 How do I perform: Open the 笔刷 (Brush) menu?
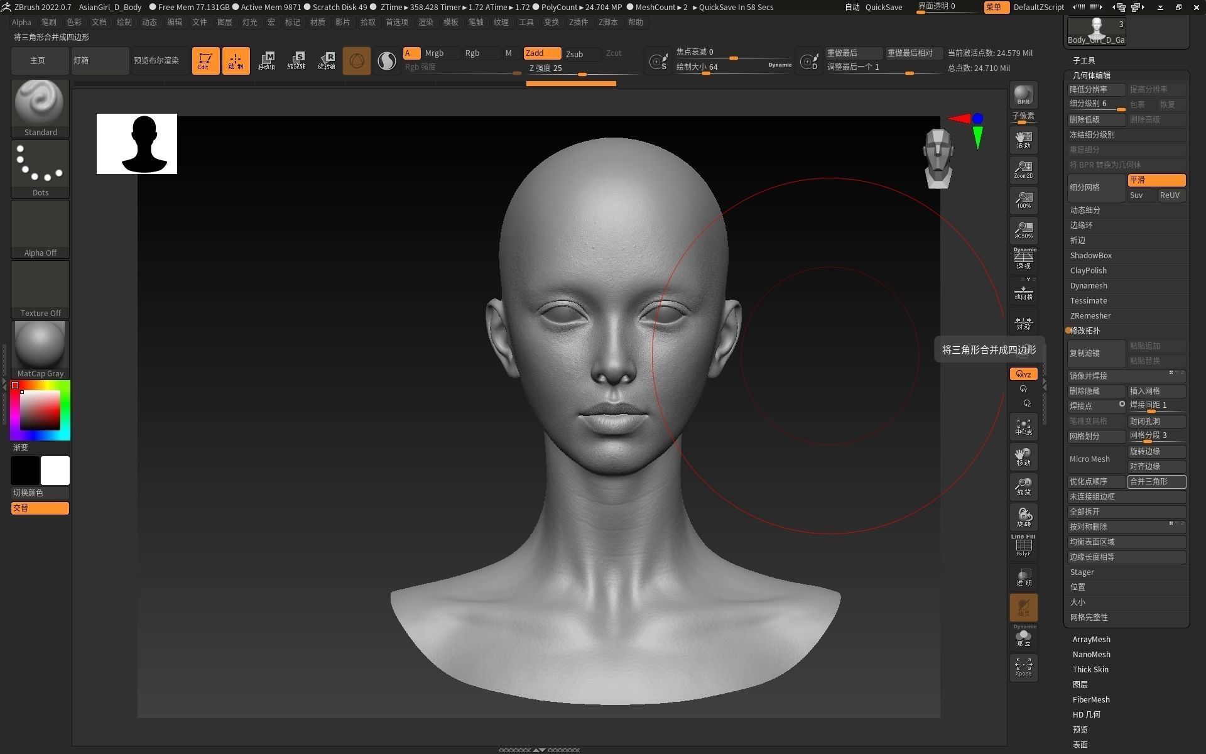tap(49, 22)
